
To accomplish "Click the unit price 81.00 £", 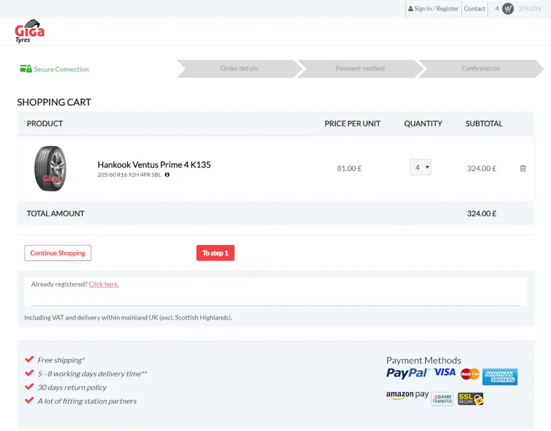I will [349, 168].
